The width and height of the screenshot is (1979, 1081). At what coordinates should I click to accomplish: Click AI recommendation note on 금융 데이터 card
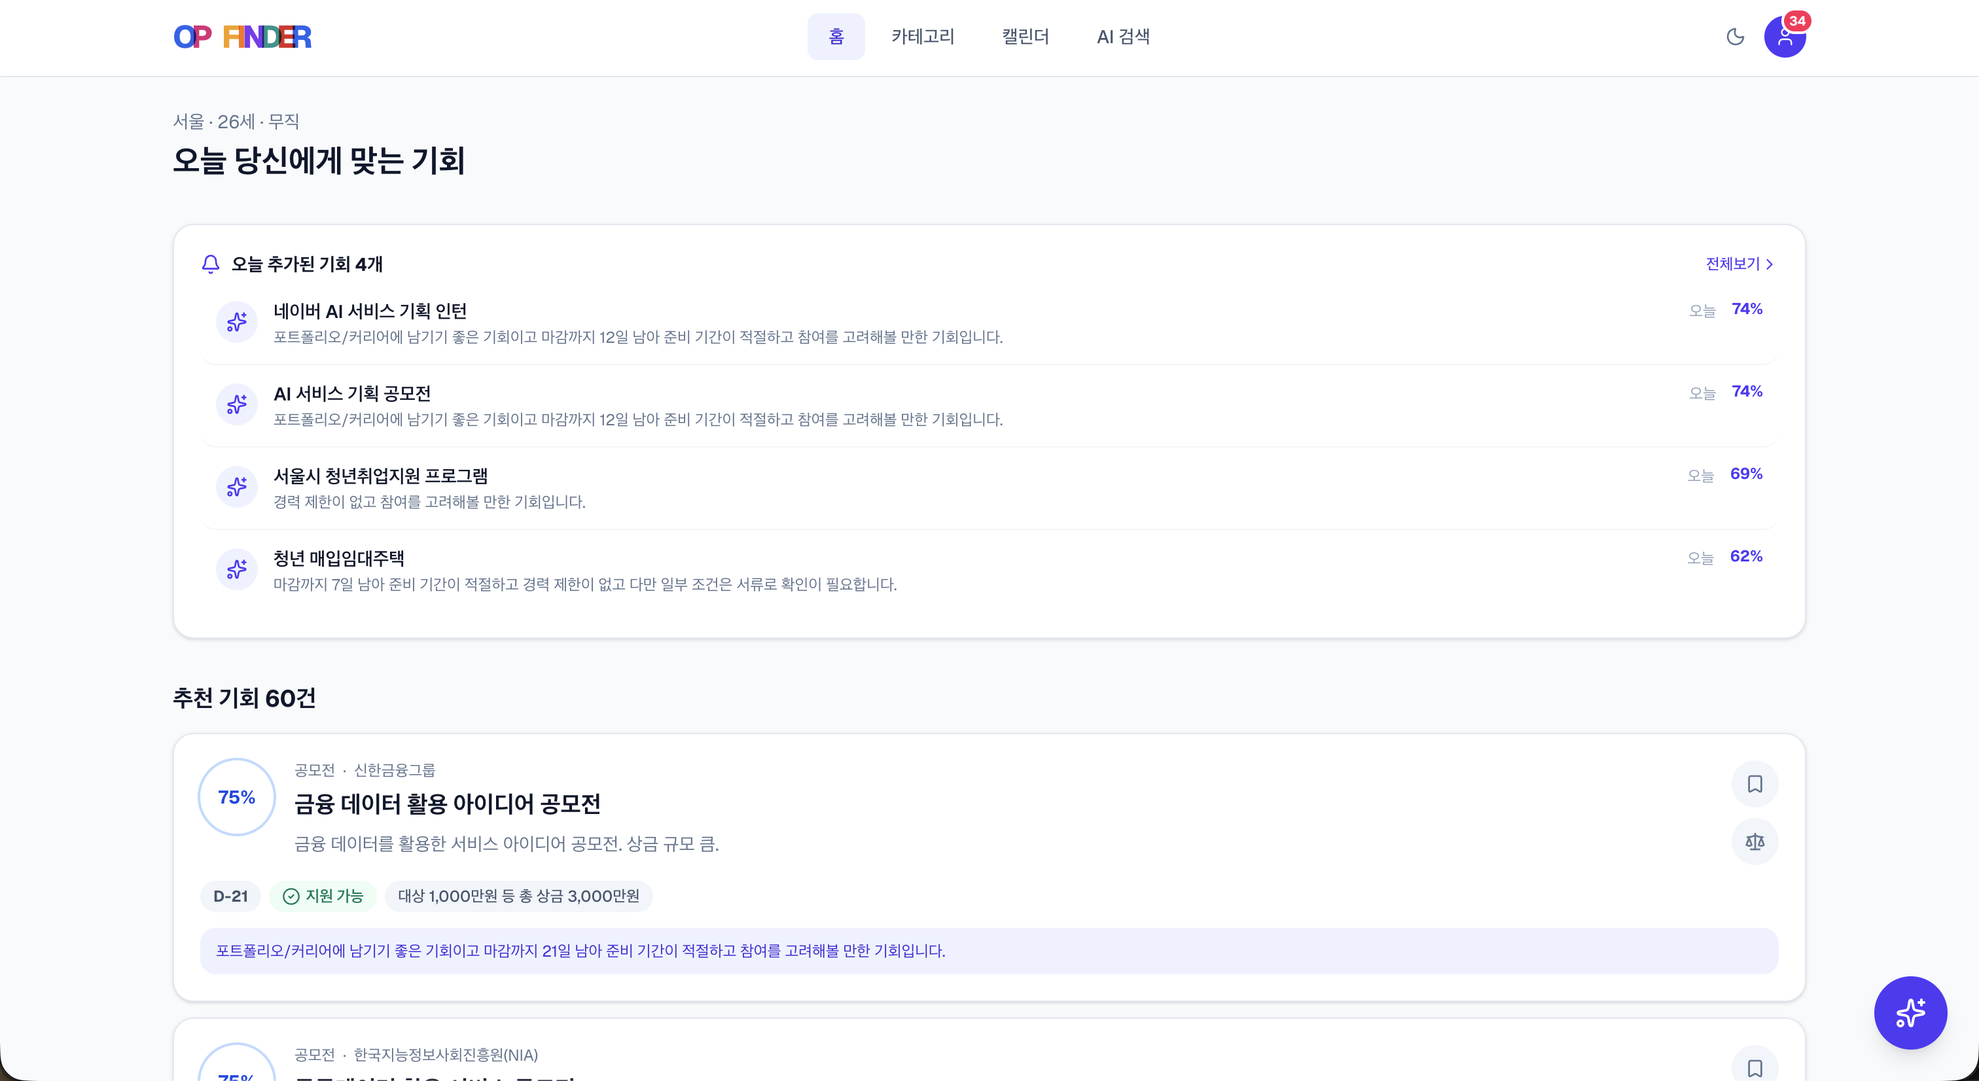tap(990, 951)
